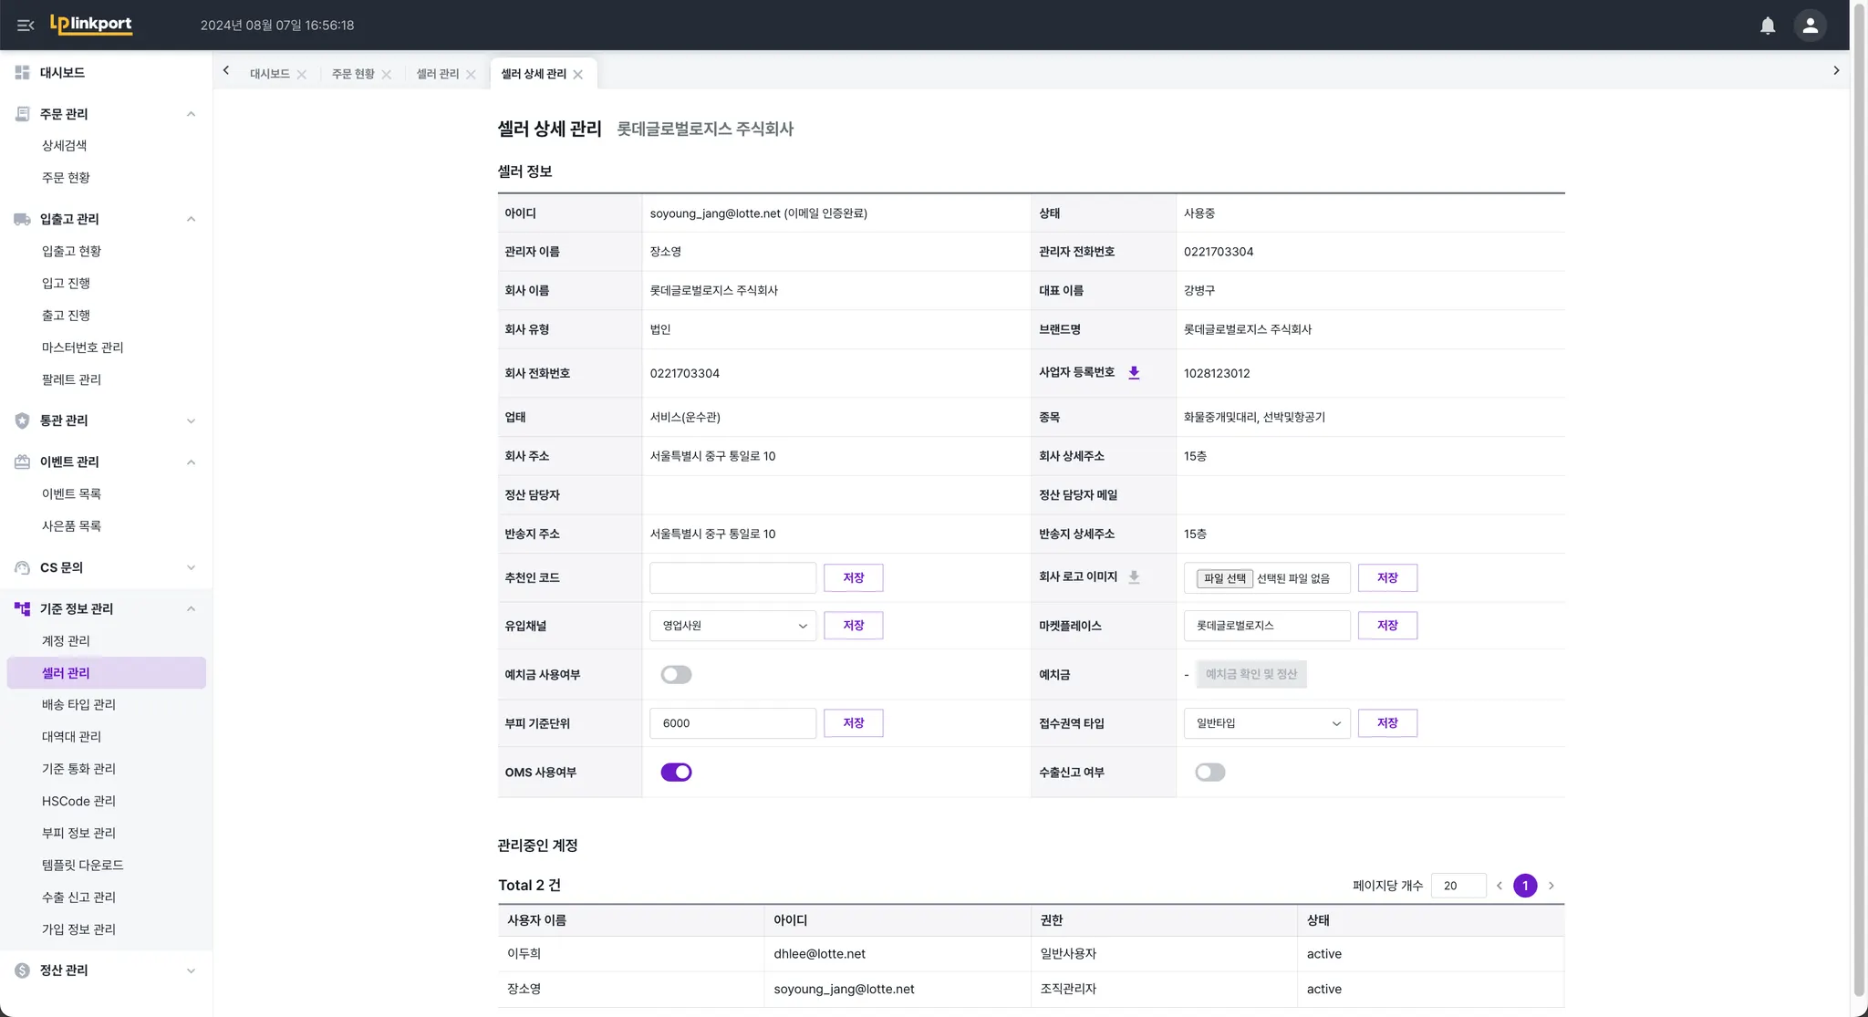The width and height of the screenshot is (1868, 1017).
Task: Click the 대시보드 sidebar icon
Action: [22, 72]
